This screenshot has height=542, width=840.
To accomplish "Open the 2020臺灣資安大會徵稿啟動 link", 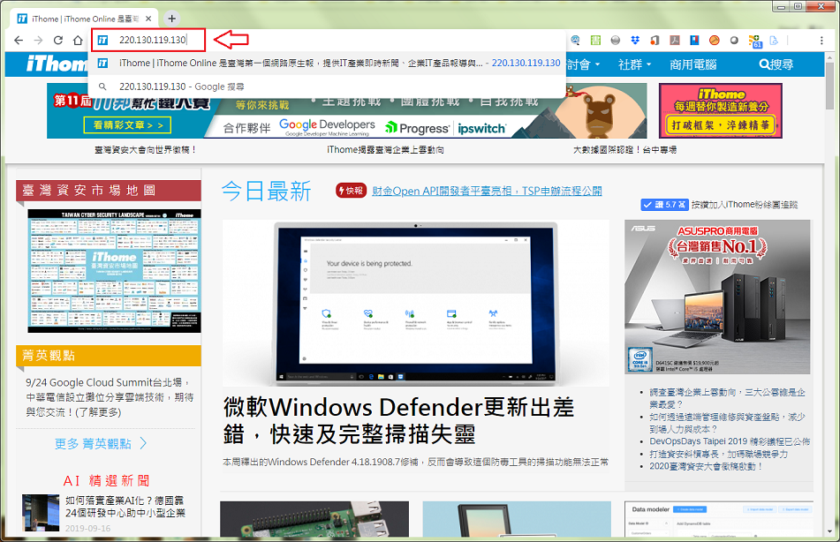I will click(706, 466).
